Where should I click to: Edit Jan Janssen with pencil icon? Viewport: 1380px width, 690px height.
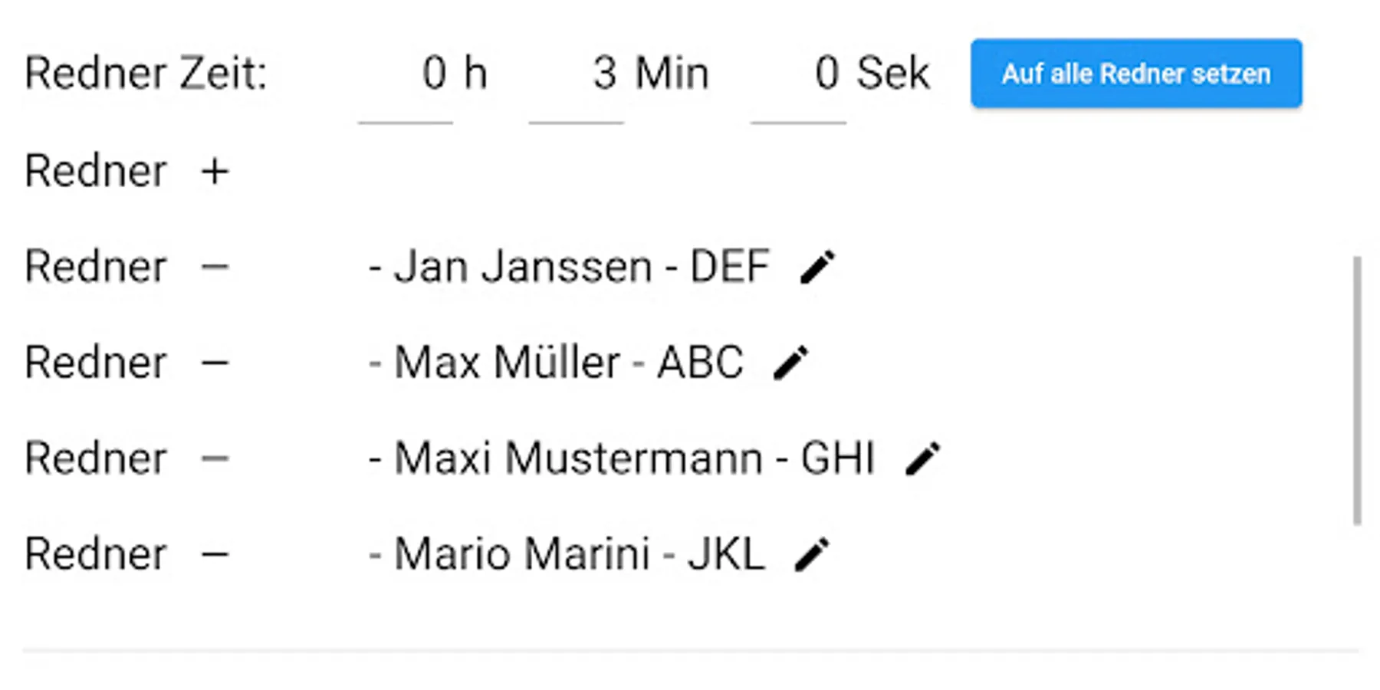(x=817, y=267)
